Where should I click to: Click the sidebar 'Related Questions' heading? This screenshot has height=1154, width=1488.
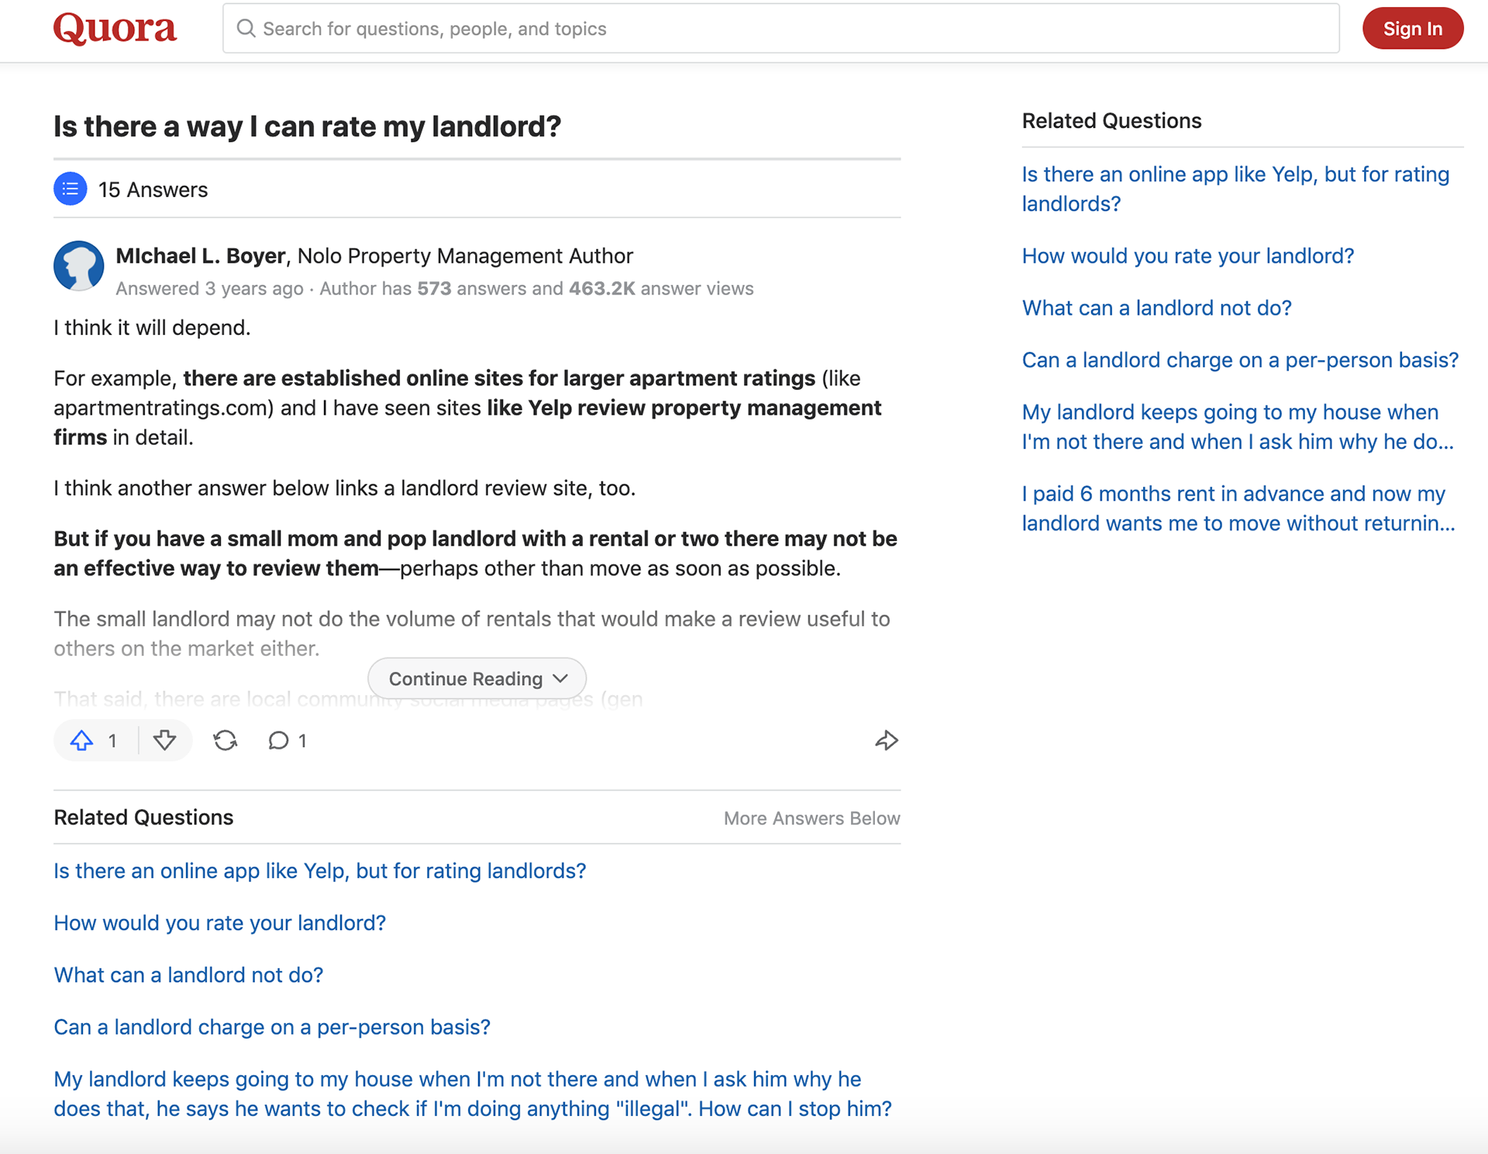[1111, 121]
